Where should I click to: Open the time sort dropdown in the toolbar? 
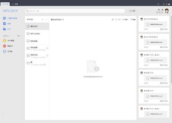[x=125, y=19]
